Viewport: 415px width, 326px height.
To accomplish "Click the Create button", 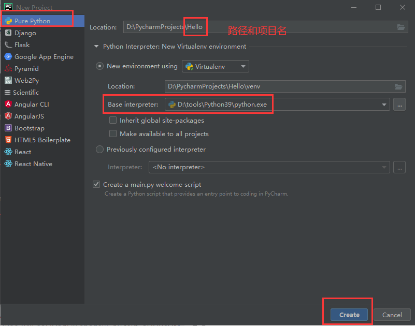I will click(x=349, y=315).
